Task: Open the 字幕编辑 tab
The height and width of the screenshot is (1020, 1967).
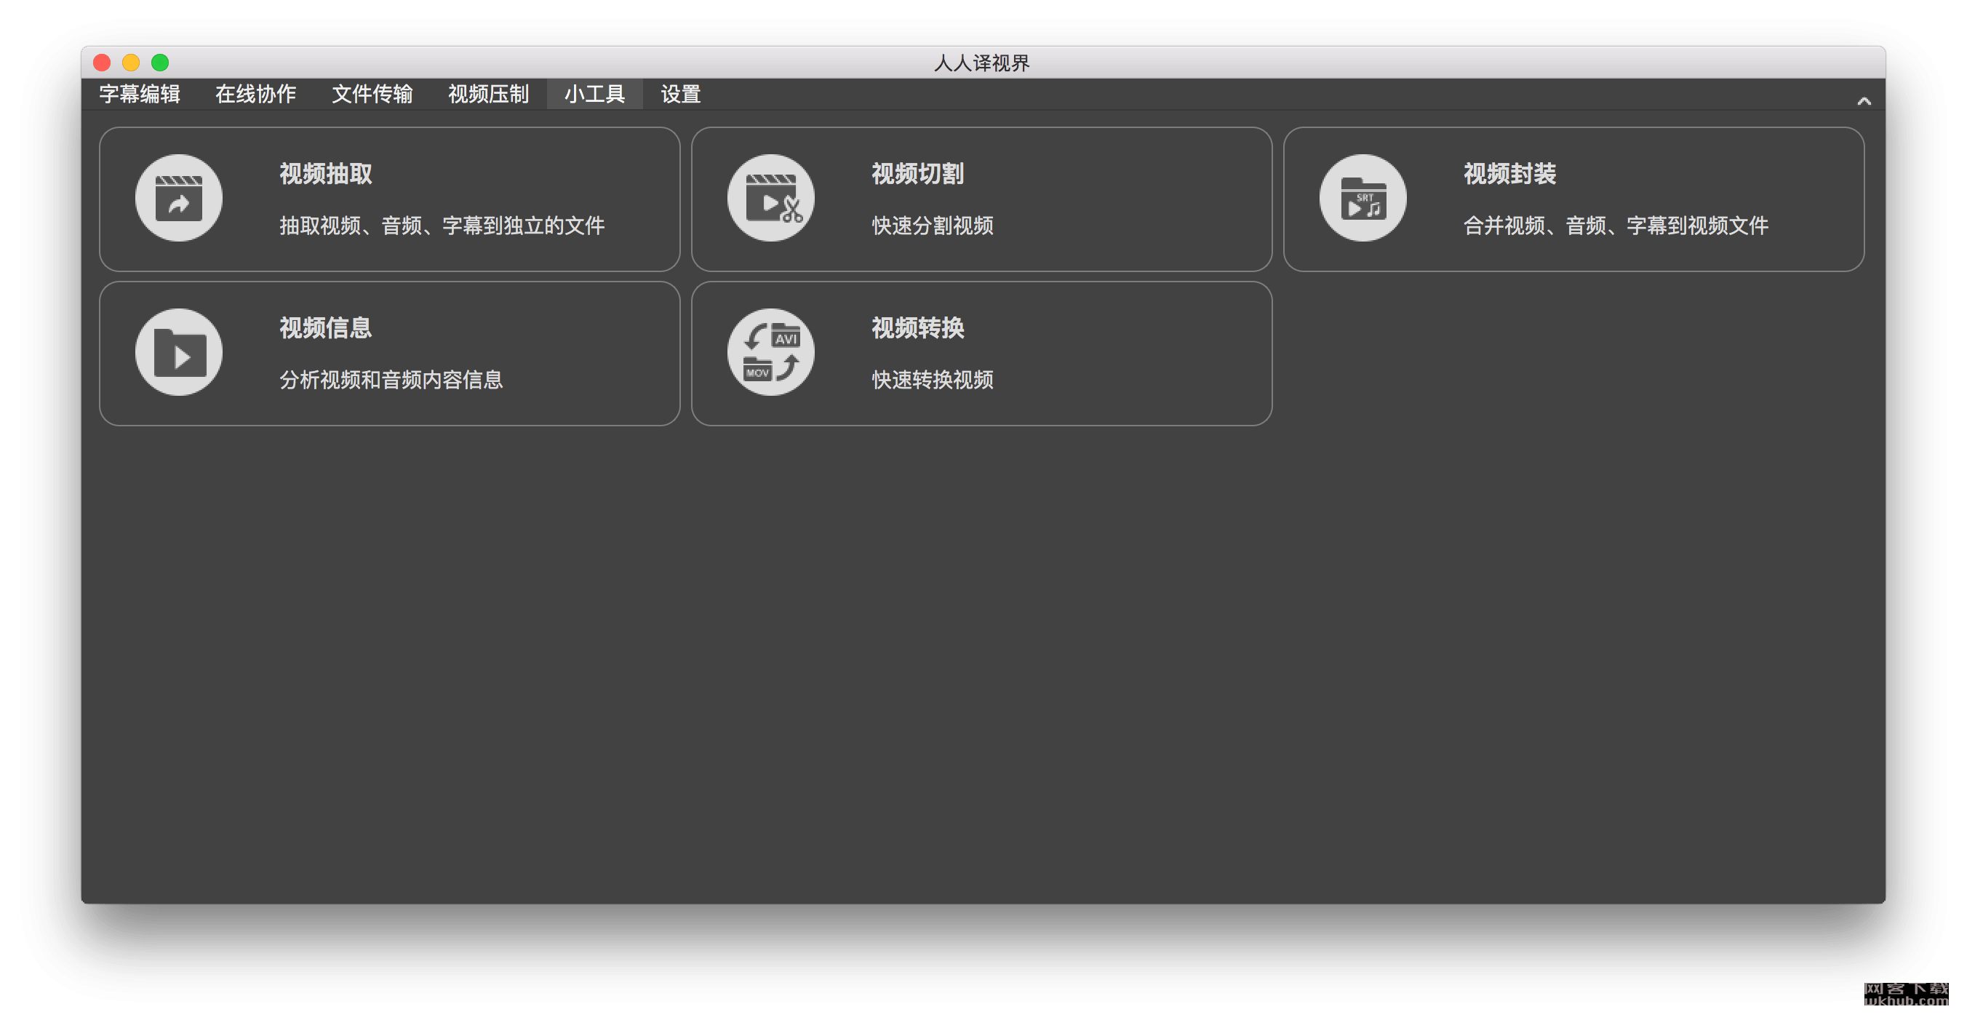Action: click(x=140, y=94)
